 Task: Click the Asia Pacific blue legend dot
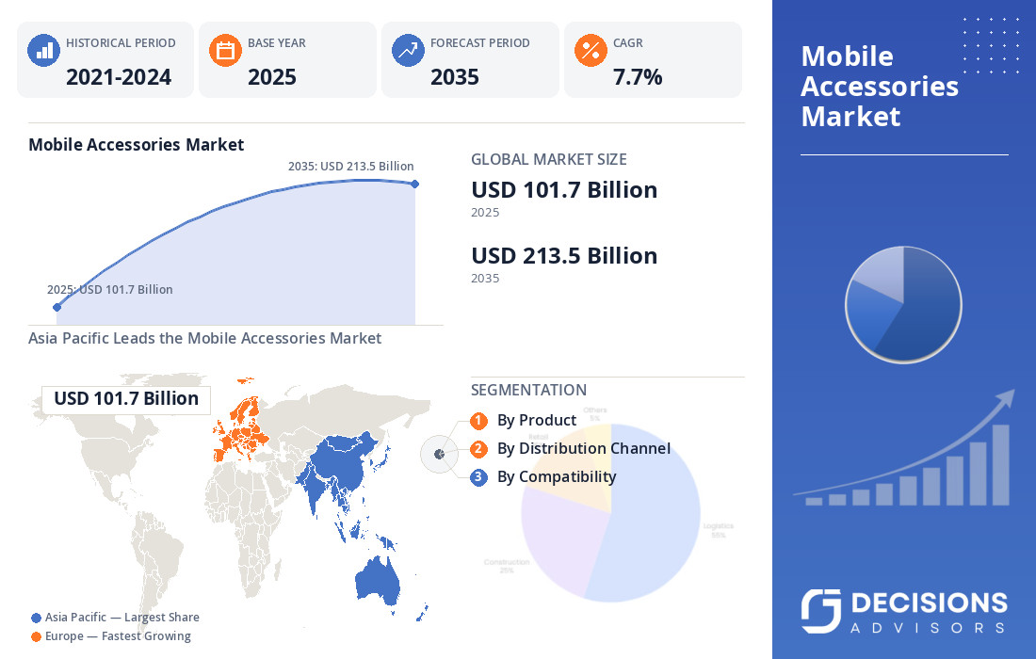click(x=36, y=619)
